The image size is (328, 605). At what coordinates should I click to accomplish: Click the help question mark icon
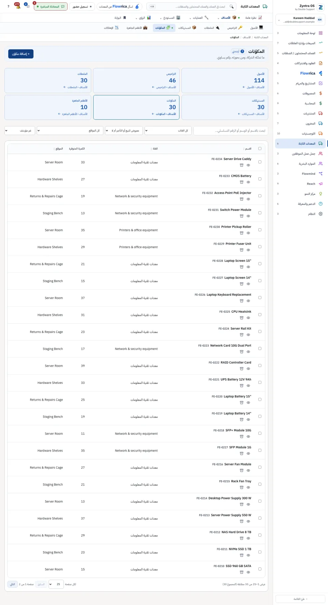[8, 6]
